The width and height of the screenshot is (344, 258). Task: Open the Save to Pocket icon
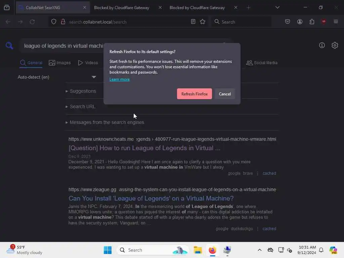(288, 22)
